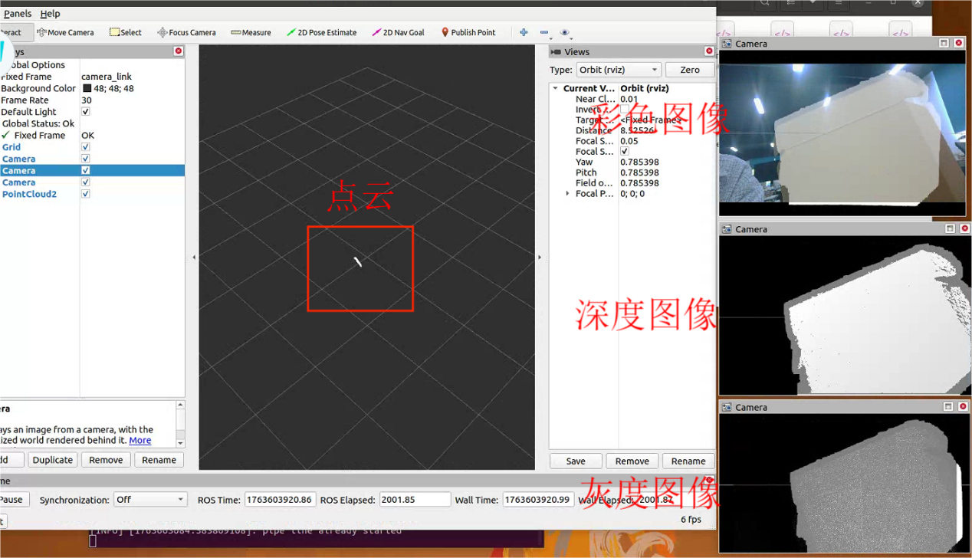Disable the PointCloud2 display checkbox
This screenshot has width=972, height=558.
click(x=86, y=194)
